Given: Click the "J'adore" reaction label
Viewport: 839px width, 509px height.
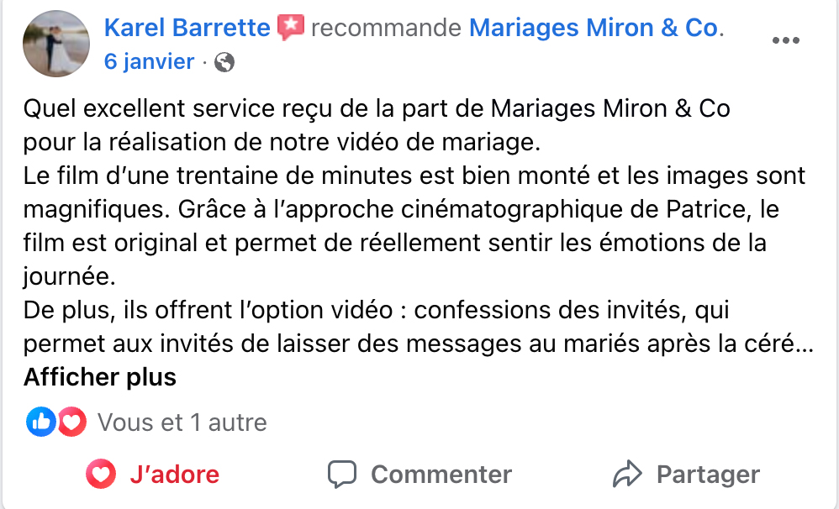Looking at the screenshot, I should 174,475.
